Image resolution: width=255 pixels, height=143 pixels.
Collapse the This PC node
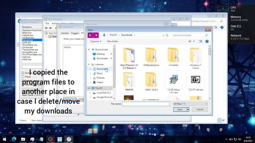click(x=89, y=88)
